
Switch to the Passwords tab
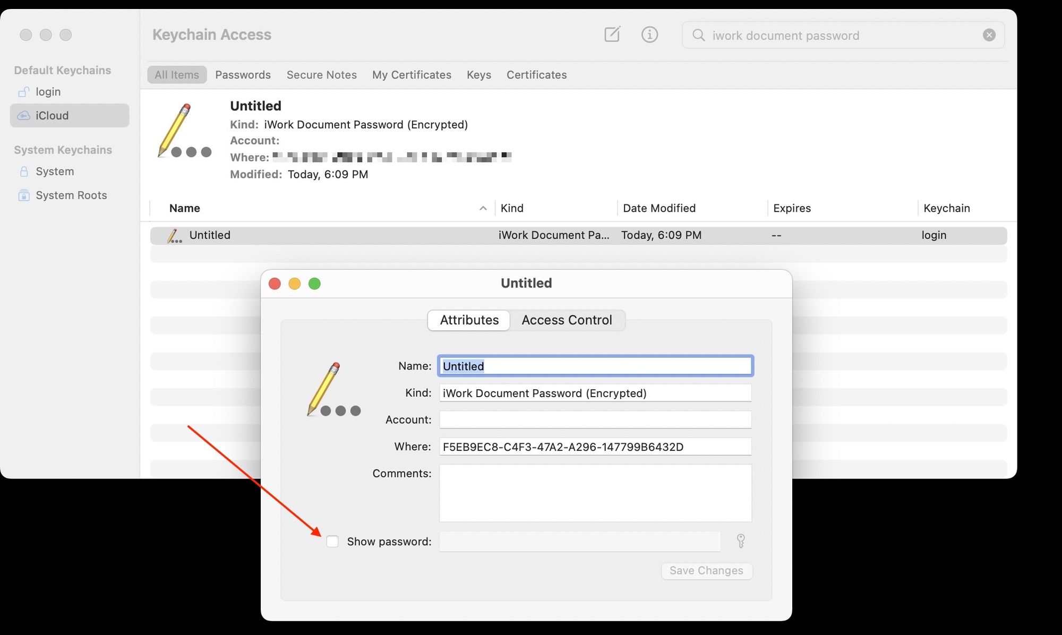(243, 74)
